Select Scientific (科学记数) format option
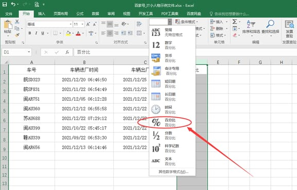The width and height of the screenshot is (297, 190). click(172, 148)
